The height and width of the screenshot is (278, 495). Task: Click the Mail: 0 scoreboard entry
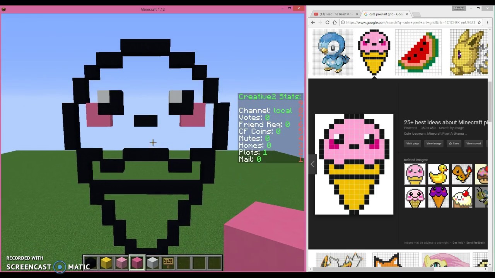250,159
